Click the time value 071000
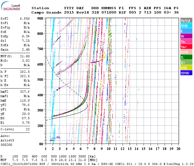This screenshot has height=166, width=194. coord(109,12)
